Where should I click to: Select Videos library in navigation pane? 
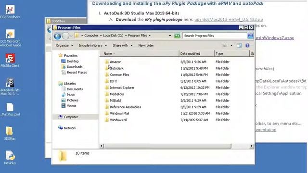[69, 106]
